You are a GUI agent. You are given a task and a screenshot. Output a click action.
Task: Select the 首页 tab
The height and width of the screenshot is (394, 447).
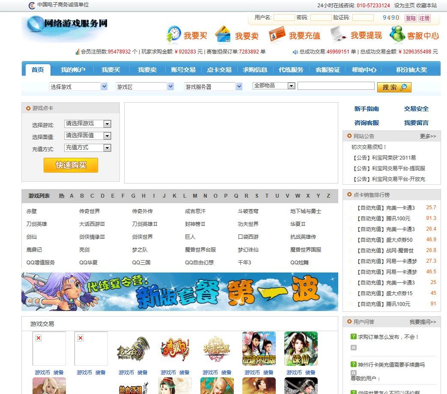38,70
